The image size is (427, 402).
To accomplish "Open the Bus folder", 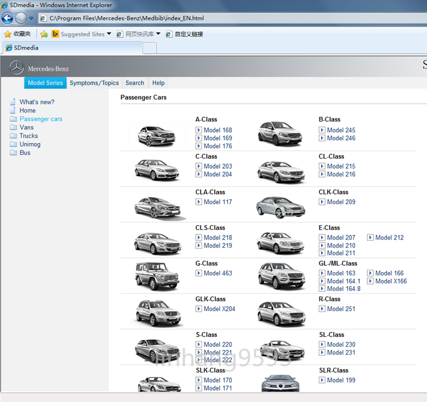I will click(x=25, y=153).
